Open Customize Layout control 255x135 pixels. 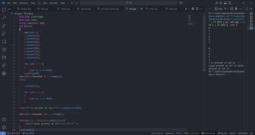217,3
